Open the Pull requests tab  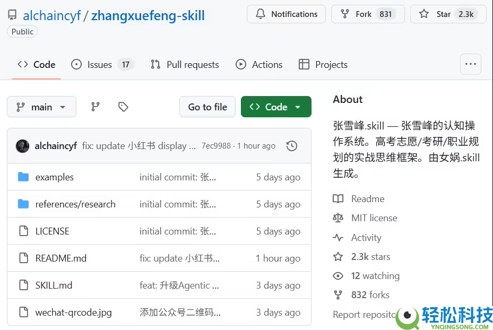[185, 64]
